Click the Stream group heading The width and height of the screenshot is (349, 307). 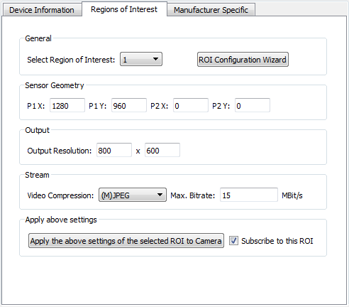37,175
